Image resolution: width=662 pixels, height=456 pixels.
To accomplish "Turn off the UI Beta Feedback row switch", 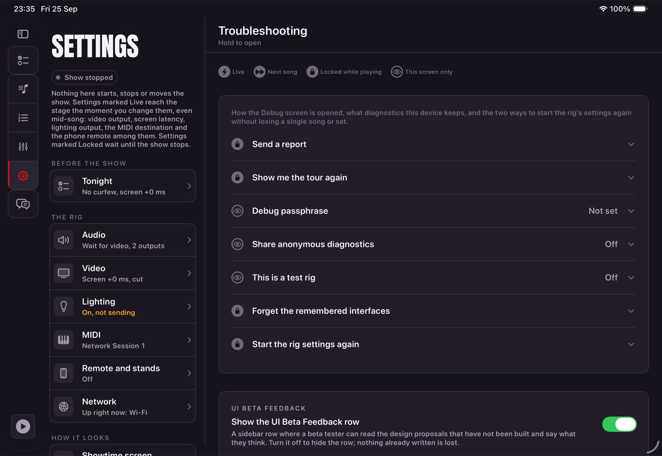I will click(619, 424).
